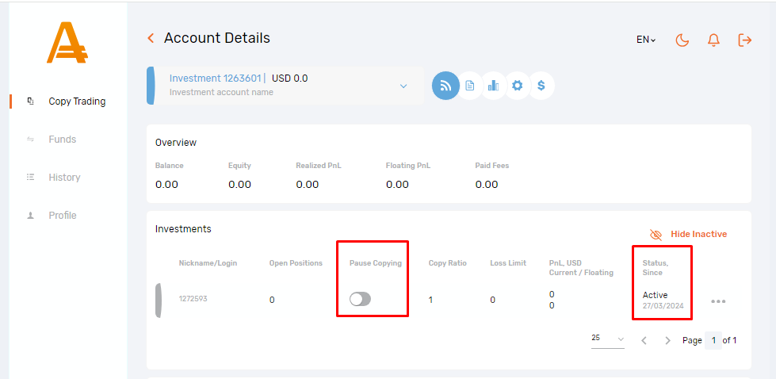Open History in the sidebar
776x379 pixels.
tap(64, 178)
